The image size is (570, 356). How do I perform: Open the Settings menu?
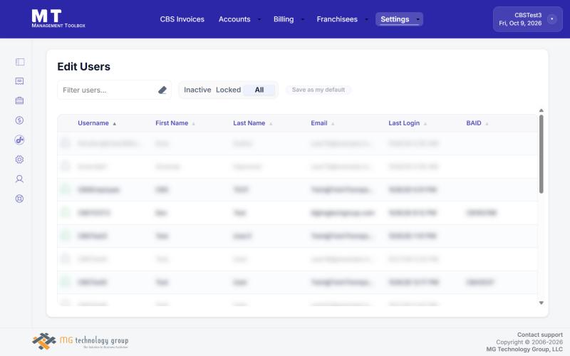pos(395,19)
